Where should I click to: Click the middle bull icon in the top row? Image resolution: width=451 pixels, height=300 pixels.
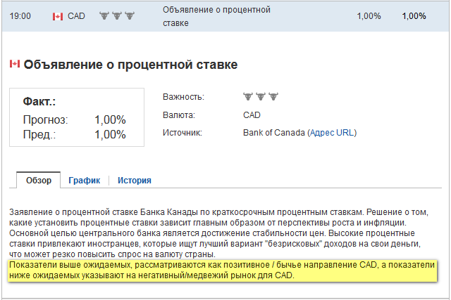pyautogui.click(x=116, y=15)
